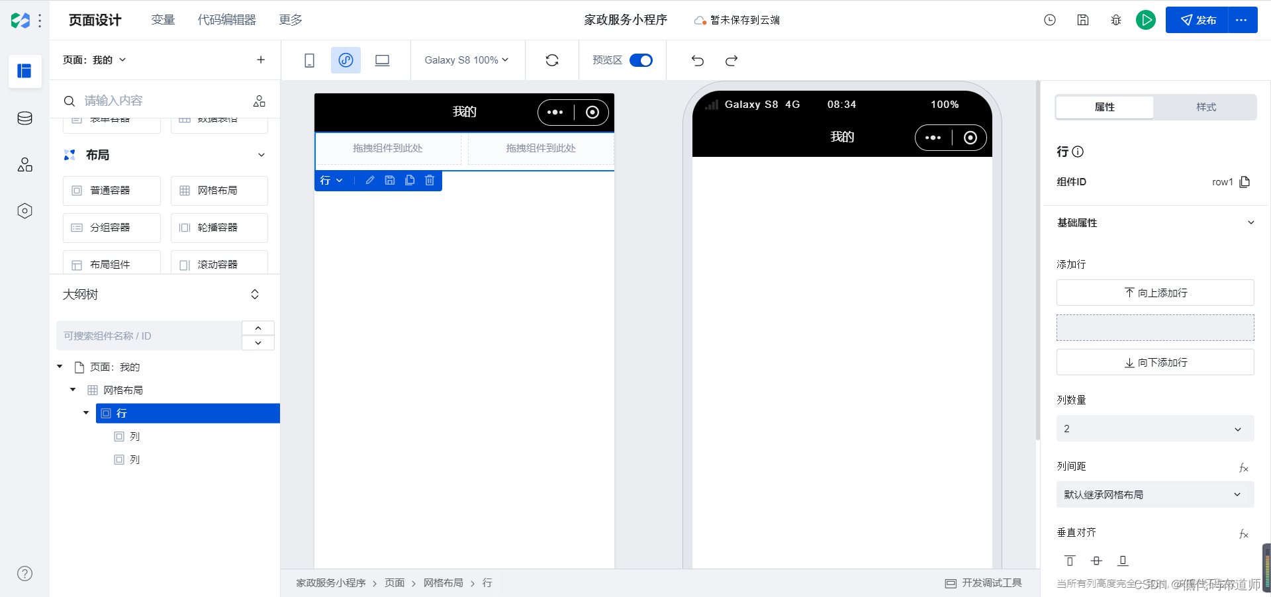Toggle the 预览区 switch
This screenshot has width=1271, height=597.
pos(641,60)
